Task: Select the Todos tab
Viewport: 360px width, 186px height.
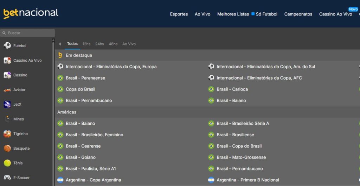Action: (x=72, y=44)
